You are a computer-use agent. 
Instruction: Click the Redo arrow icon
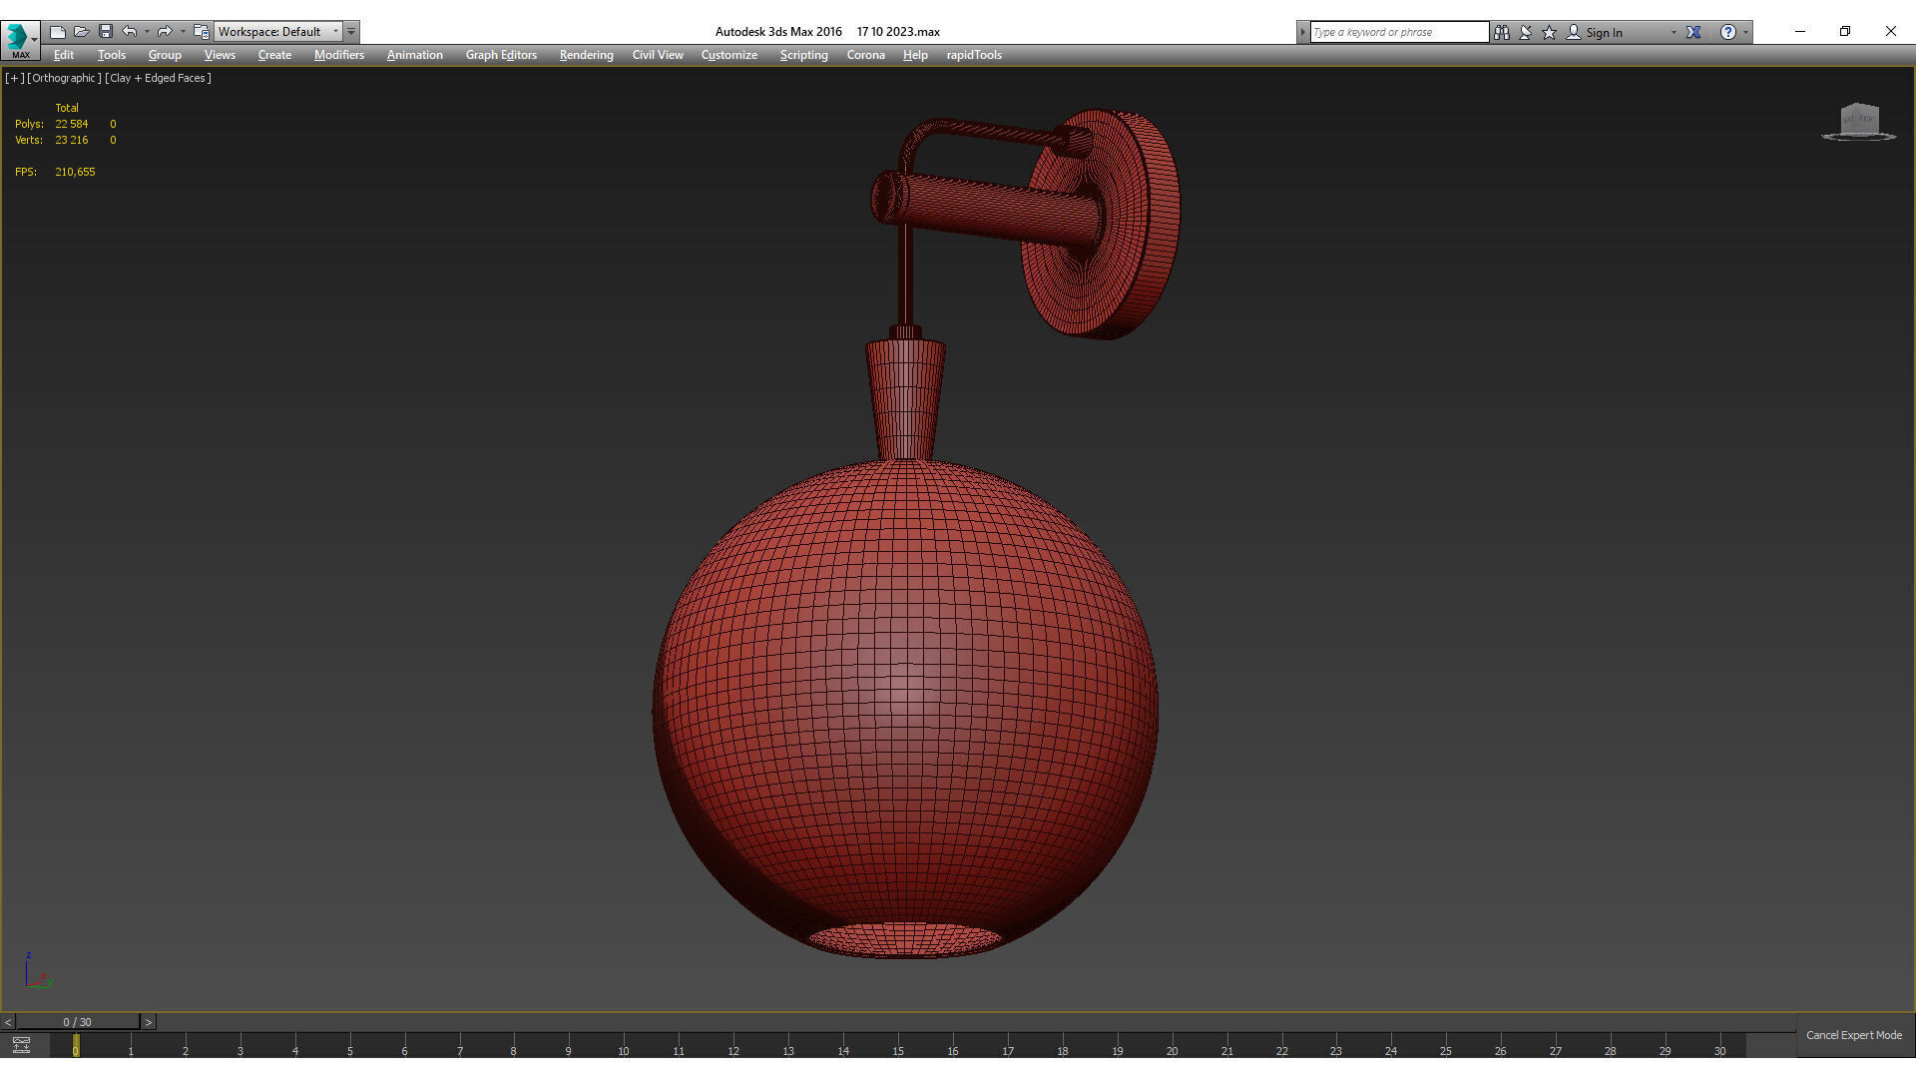pos(165,32)
